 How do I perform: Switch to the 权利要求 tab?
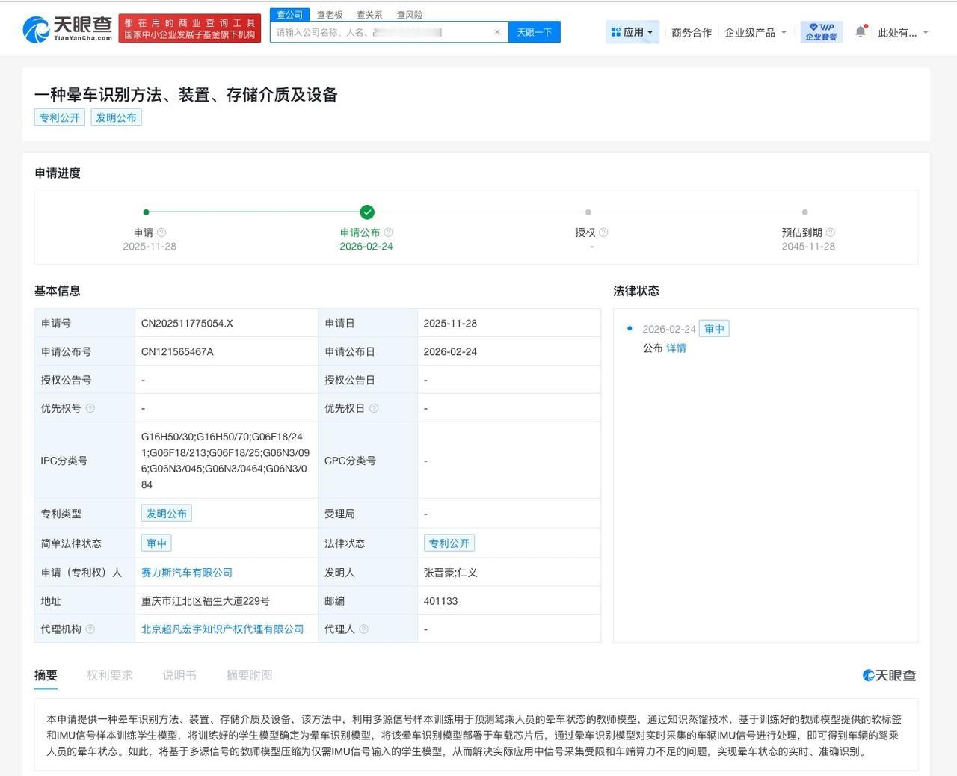(108, 674)
